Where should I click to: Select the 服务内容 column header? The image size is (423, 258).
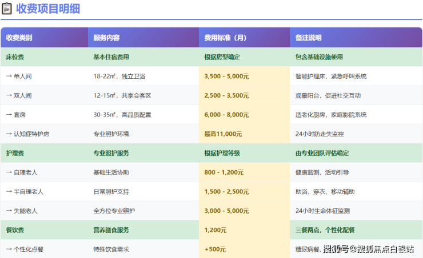coord(106,38)
